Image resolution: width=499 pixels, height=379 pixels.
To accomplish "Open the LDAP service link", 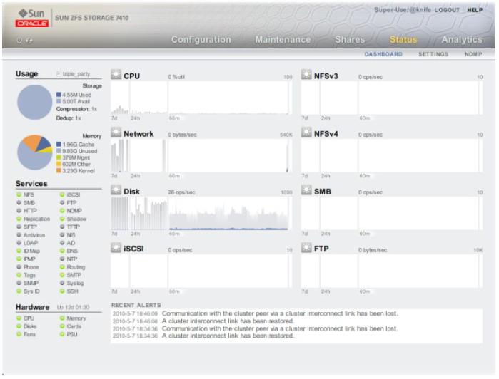I will click(31, 243).
